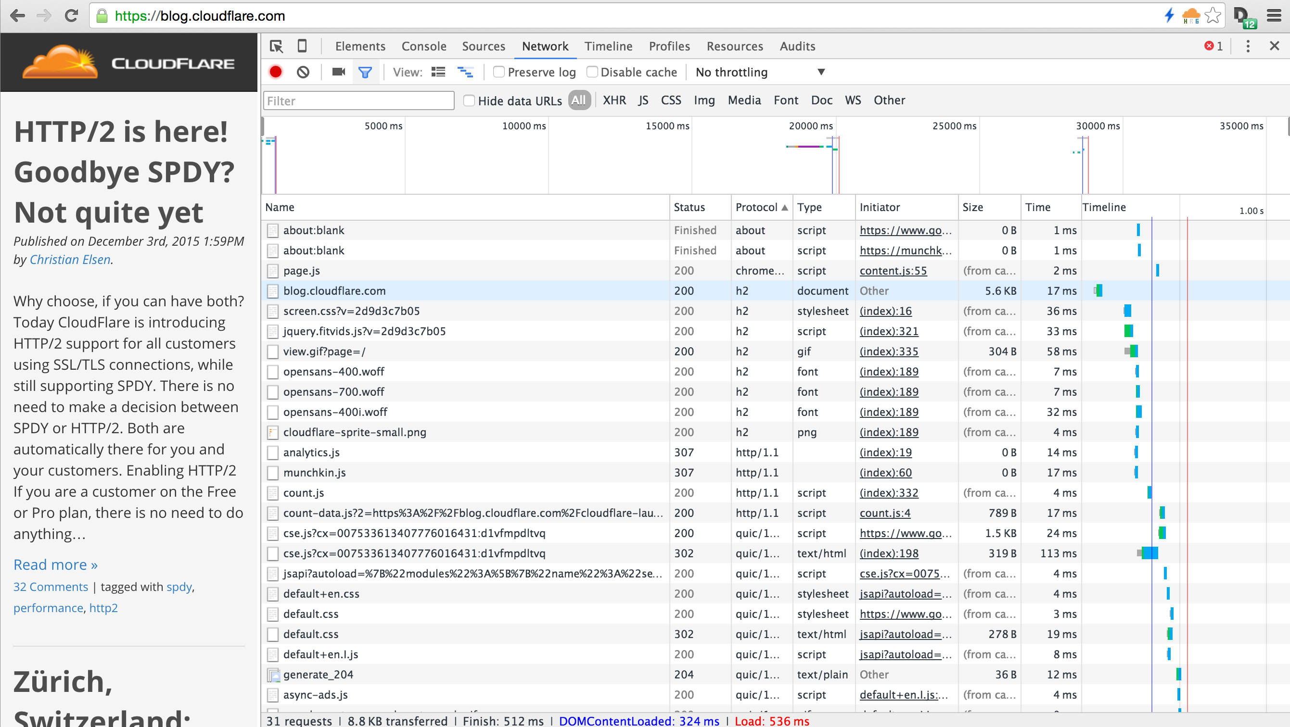Enable Preserve log checkbox
The width and height of the screenshot is (1290, 727).
499,72
